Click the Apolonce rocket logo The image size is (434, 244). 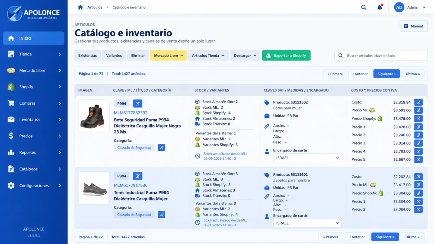14,14
